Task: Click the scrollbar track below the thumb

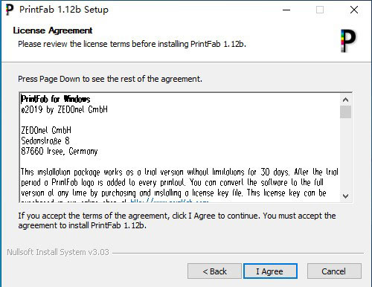Action: point(345,155)
